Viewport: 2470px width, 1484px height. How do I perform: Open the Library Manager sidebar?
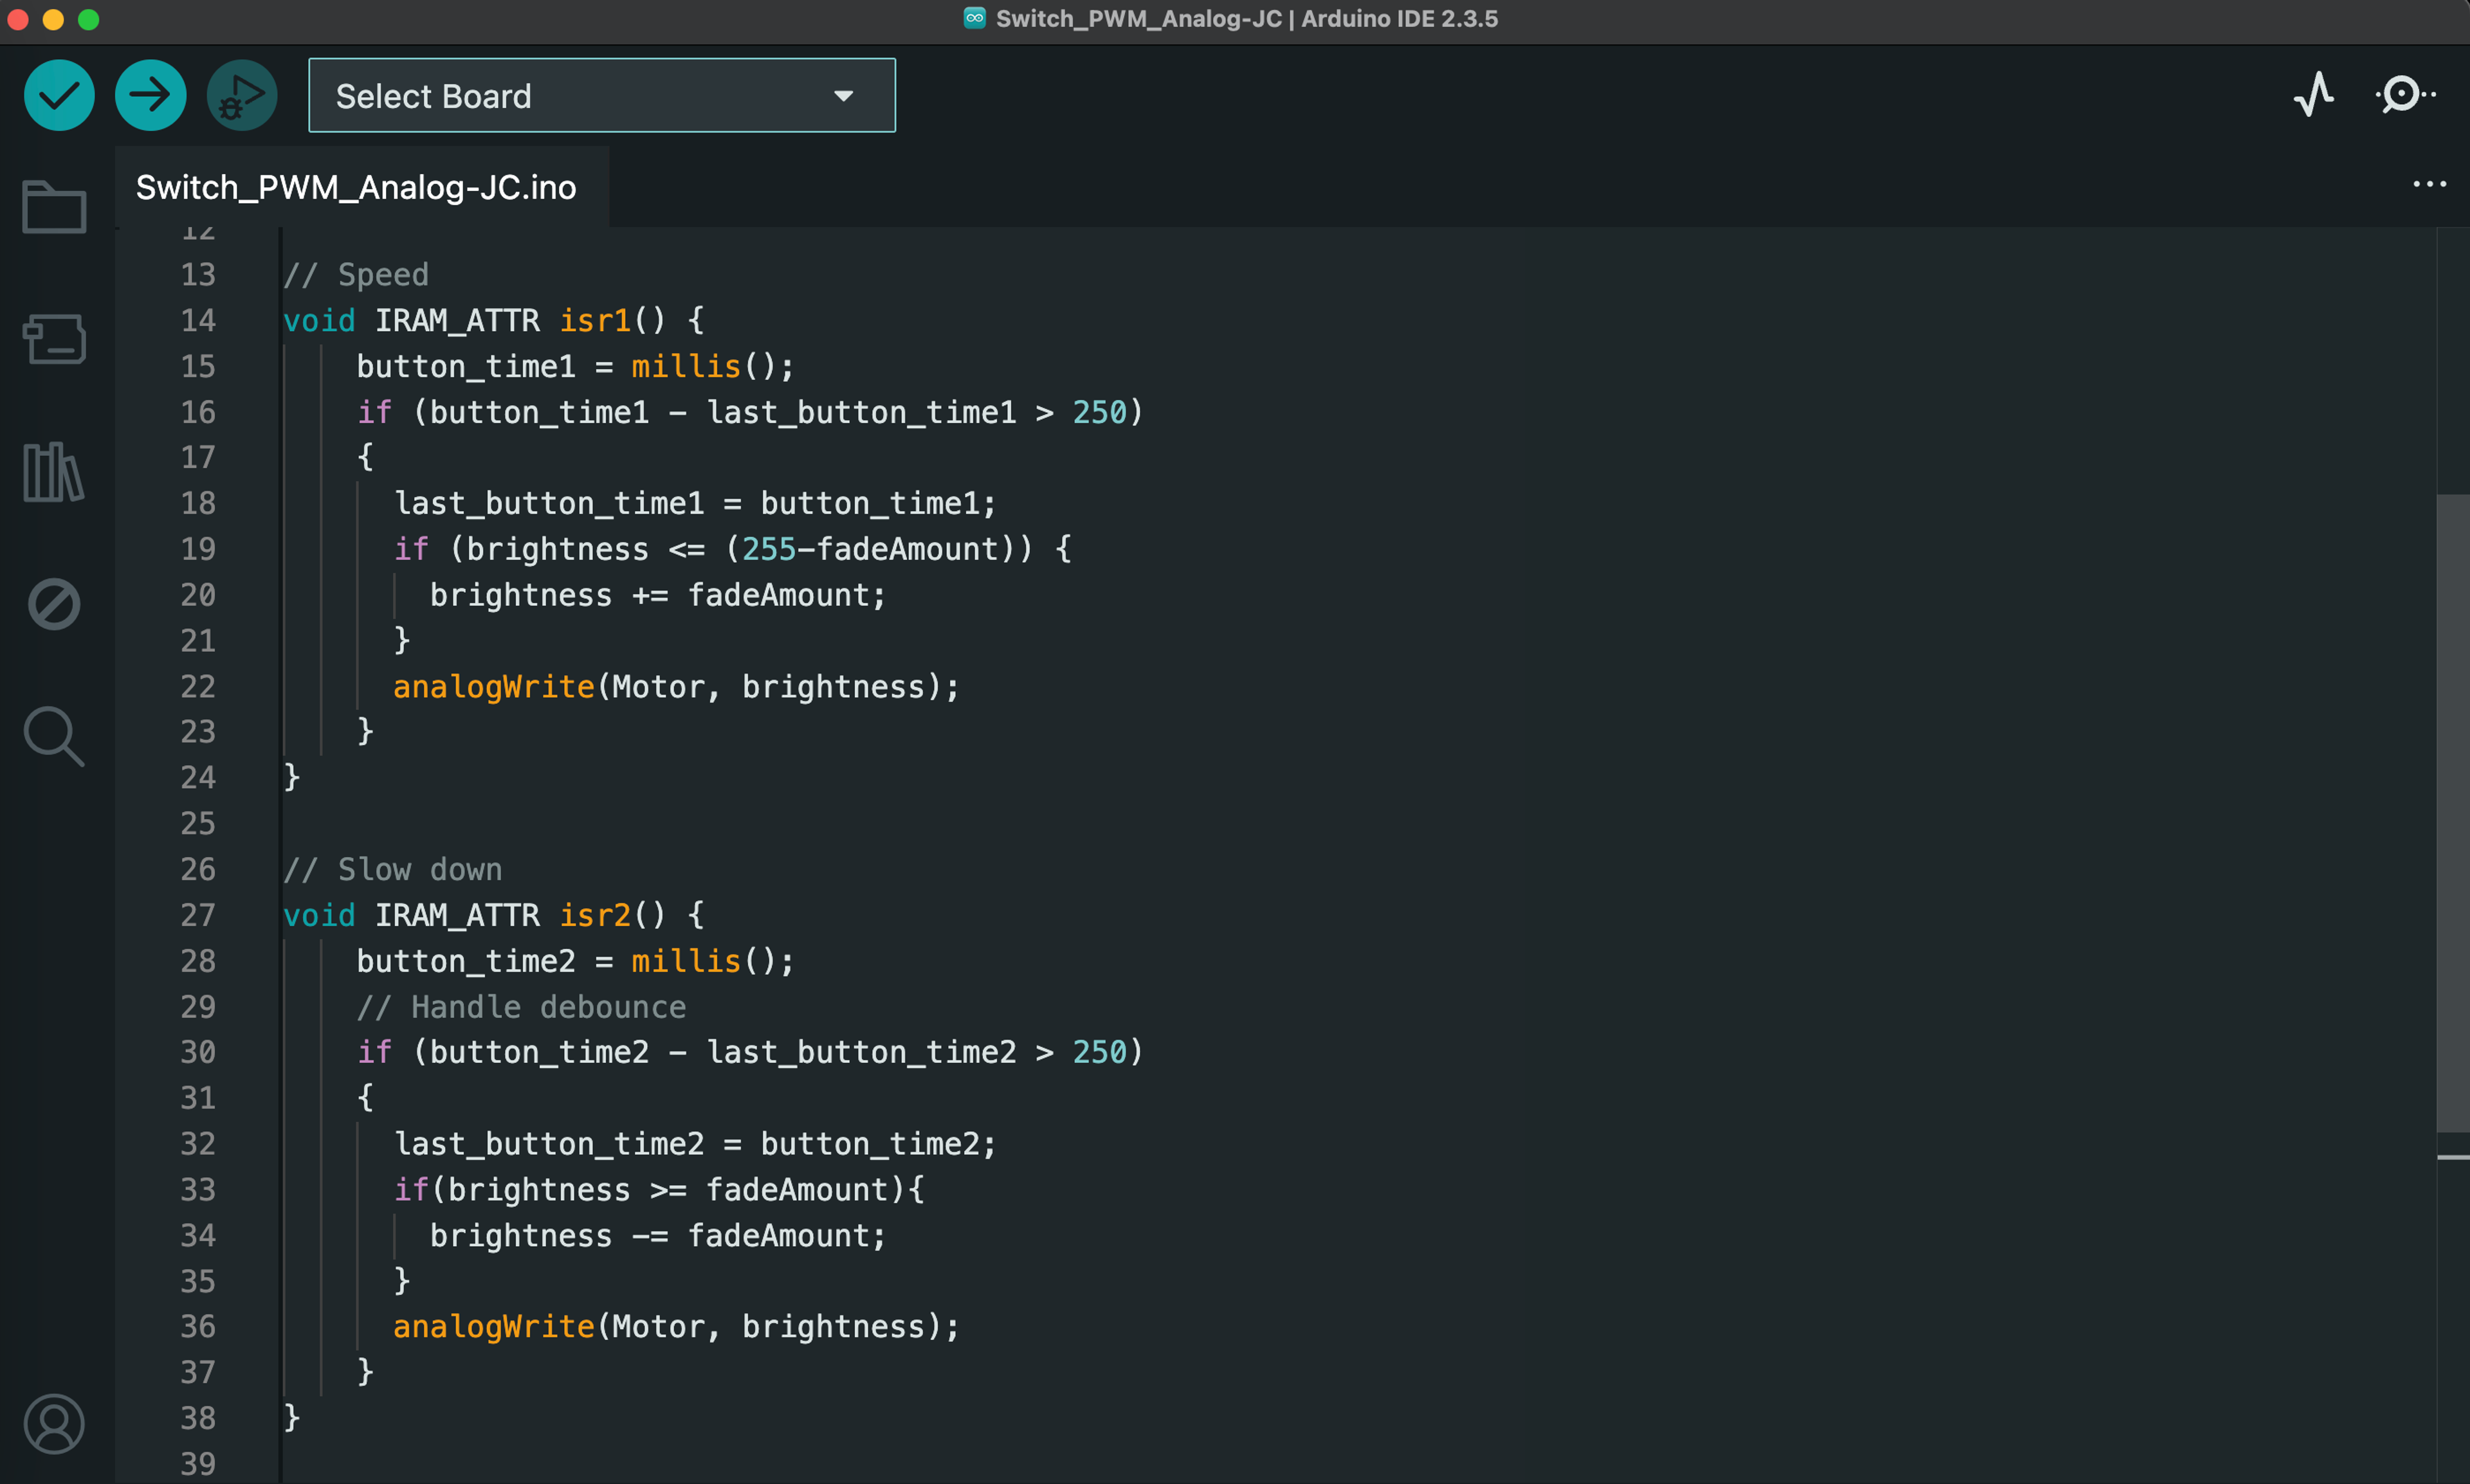(54, 472)
